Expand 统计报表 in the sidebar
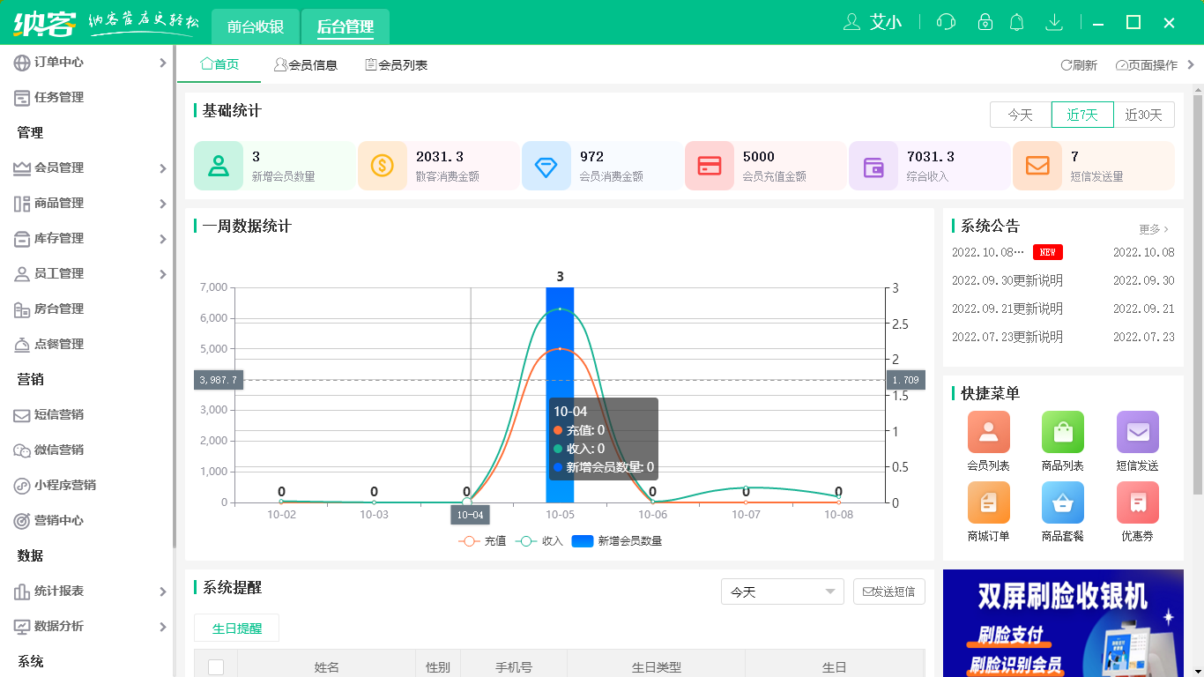The width and height of the screenshot is (1204, 677). 88,591
